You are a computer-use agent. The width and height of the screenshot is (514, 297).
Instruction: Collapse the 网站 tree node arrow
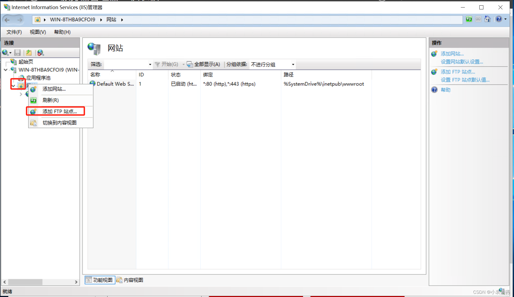click(x=13, y=86)
